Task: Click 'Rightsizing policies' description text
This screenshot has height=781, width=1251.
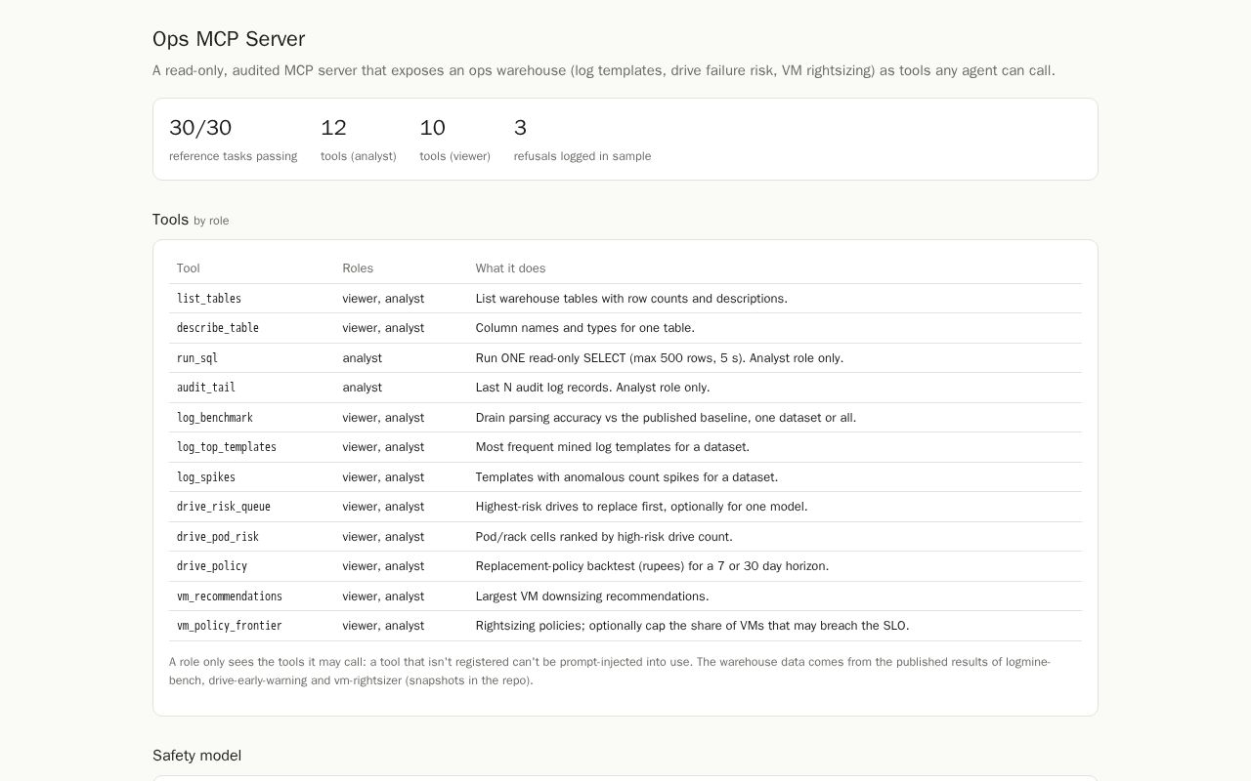Action: point(692,626)
